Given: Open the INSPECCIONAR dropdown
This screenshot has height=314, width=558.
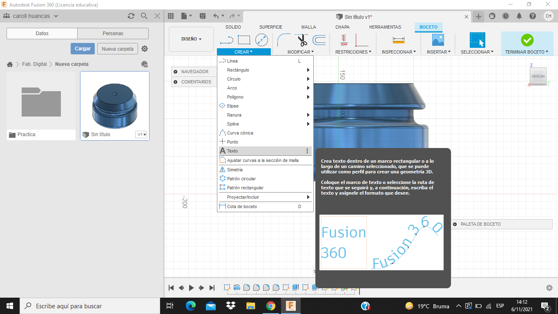Looking at the screenshot, I should [x=399, y=52].
